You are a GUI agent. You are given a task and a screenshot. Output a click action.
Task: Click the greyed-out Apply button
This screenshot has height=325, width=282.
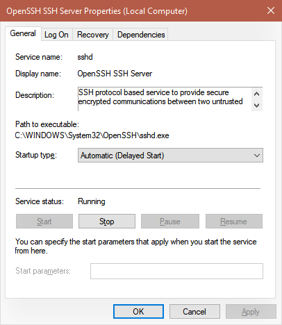click(251, 312)
